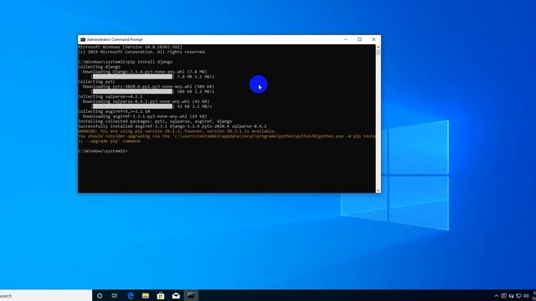Click the pip version WARNING line
The width and height of the screenshot is (536, 301).
[177, 131]
